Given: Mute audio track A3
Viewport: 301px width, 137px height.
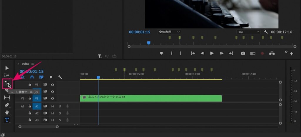Looking at the screenshot, I should click(52, 120).
